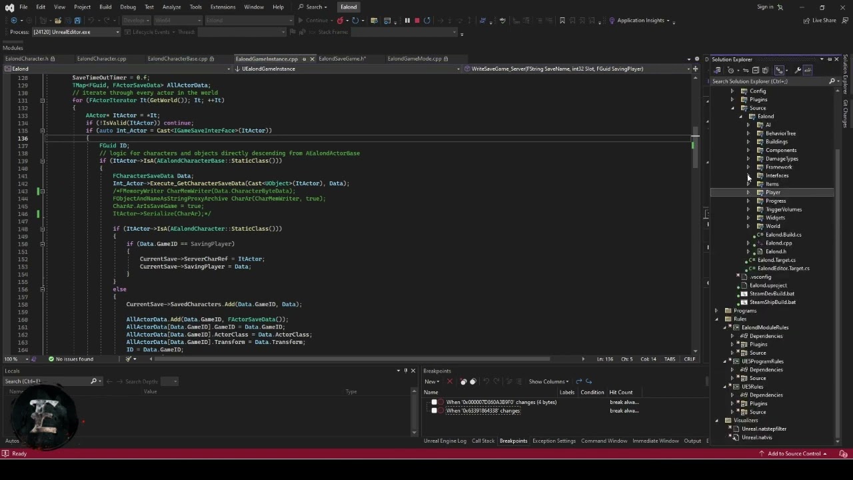Click Add to Source Control
Viewport: 853px width, 480px height.
click(793, 453)
